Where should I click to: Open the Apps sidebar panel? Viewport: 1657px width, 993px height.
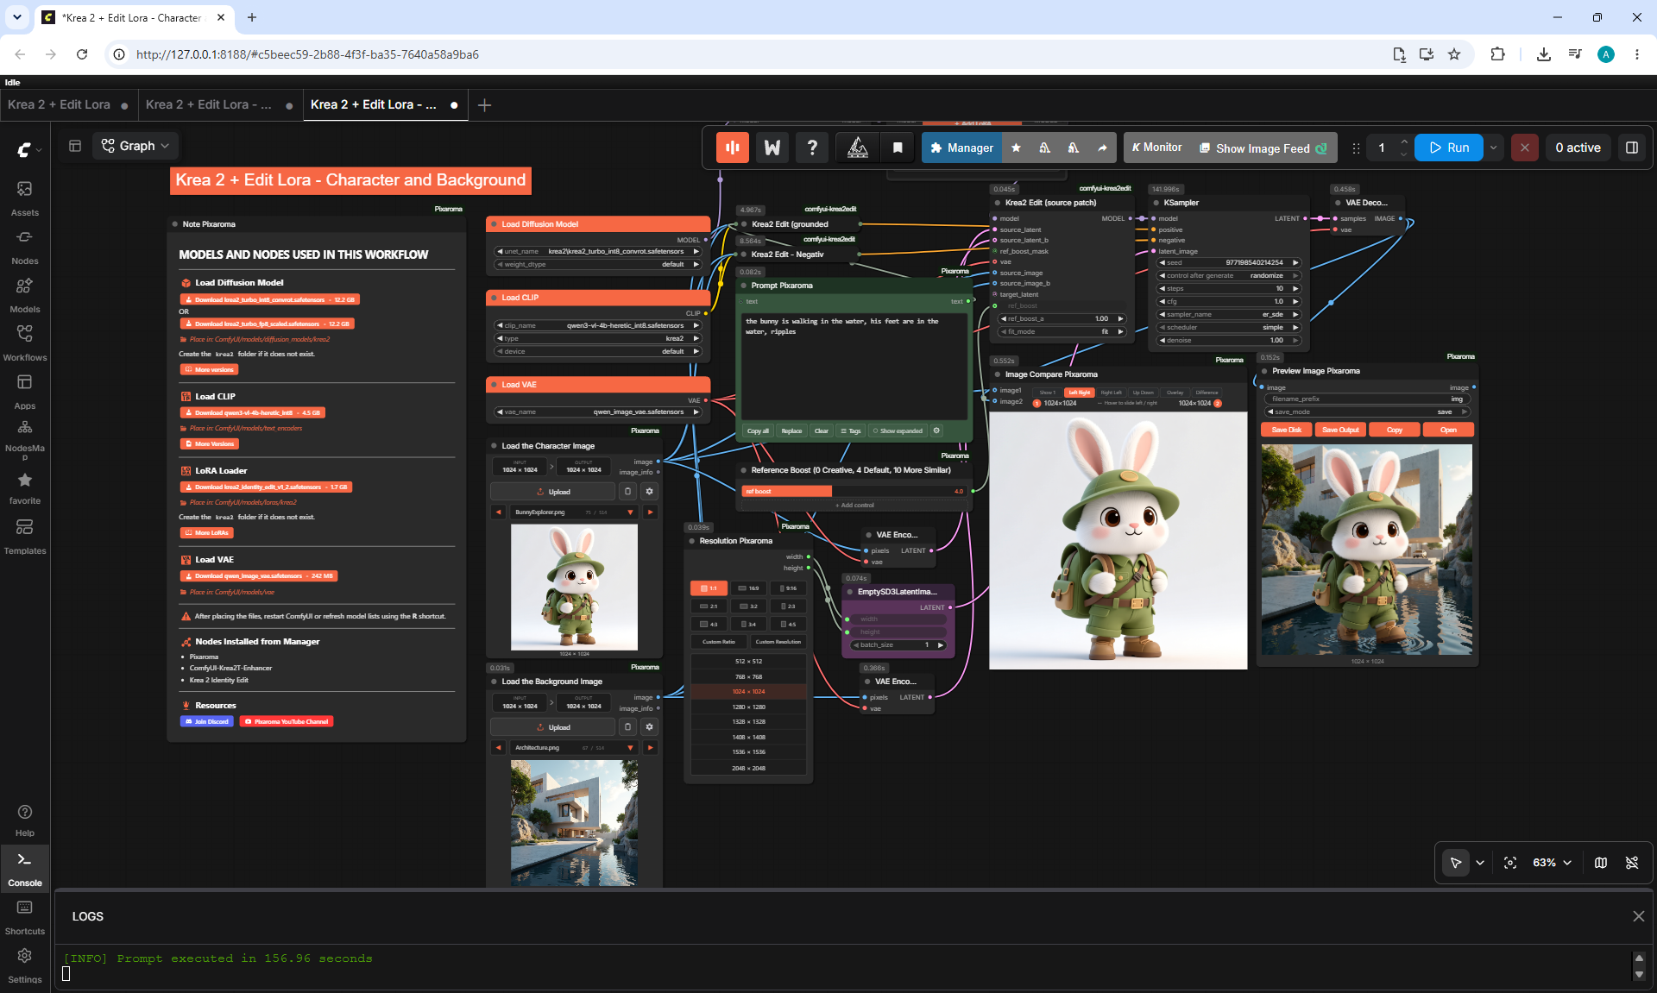coord(24,391)
